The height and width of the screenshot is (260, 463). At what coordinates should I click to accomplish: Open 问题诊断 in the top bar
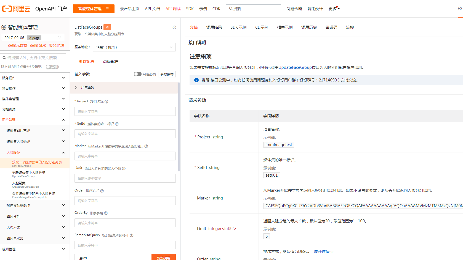click(294, 9)
